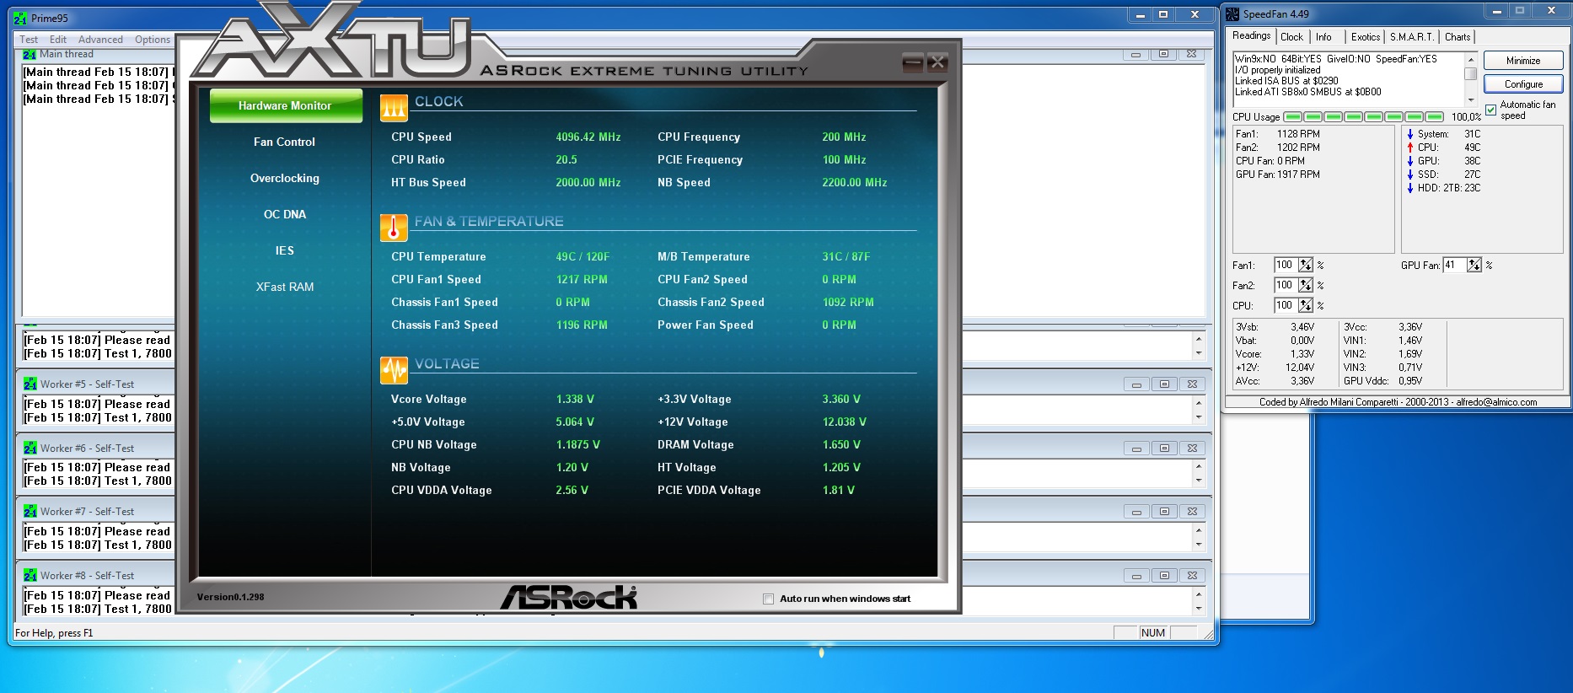This screenshot has height=693, width=1573.
Task: Open the Hardware Monitor section in AXTU
Action: (285, 106)
